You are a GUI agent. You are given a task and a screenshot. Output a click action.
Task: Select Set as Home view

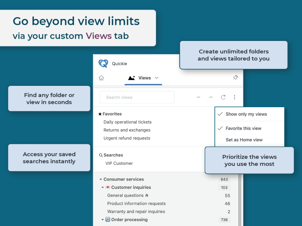point(244,140)
